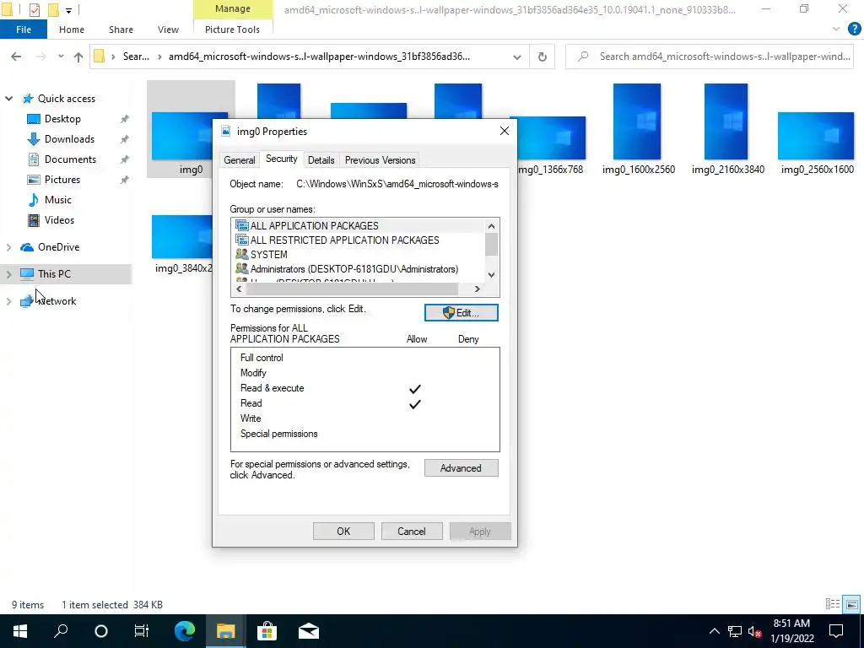The image size is (864, 648).
Task: Open the Share ribbon tab
Action: click(x=121, y=30)
